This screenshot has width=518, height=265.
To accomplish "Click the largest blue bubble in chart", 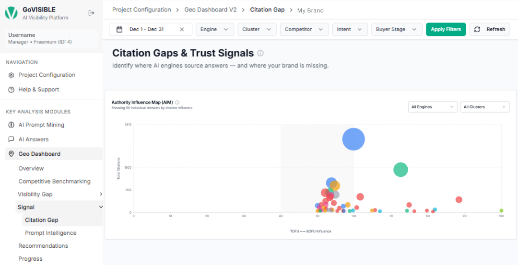I will [353, 139].
